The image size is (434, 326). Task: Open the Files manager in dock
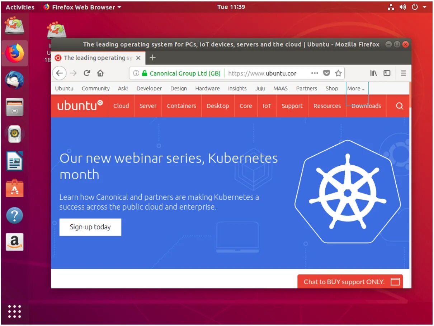15,107
